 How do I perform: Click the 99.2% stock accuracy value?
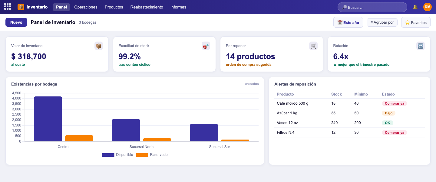pos(130,56)
